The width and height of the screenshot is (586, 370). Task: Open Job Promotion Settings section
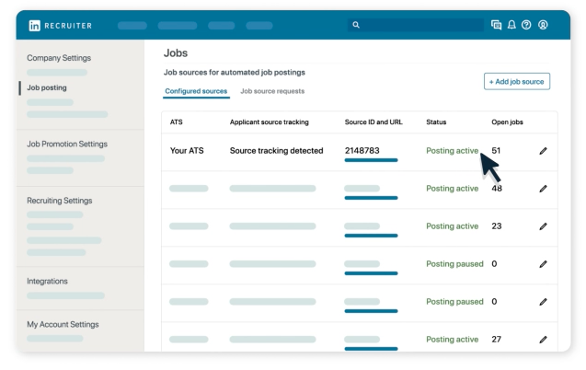[67, 144]
